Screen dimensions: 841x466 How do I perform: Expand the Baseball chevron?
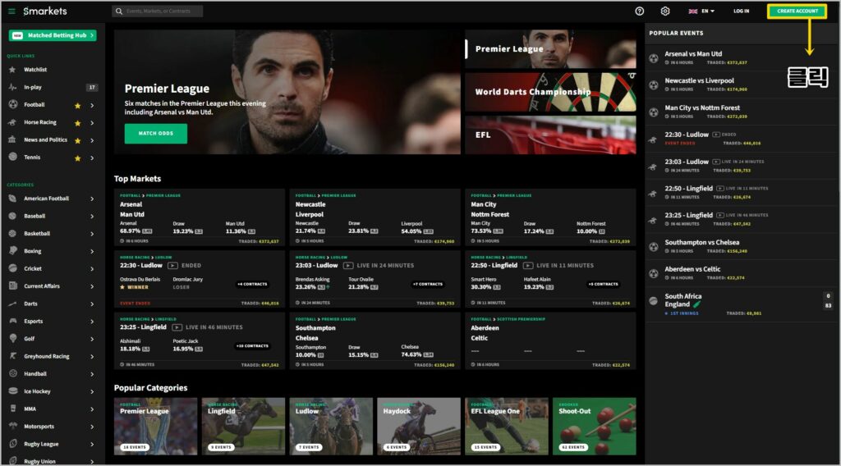point(92,217)
